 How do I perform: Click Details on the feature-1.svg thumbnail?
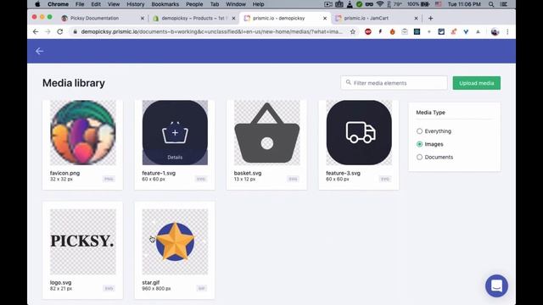(x=175, y=158)
